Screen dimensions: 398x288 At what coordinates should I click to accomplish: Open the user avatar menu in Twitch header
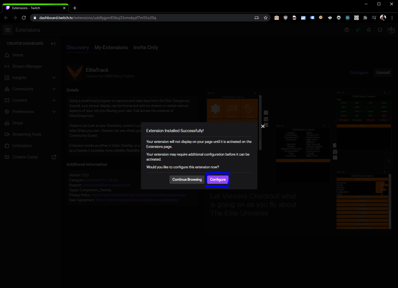tap(391, 30)
